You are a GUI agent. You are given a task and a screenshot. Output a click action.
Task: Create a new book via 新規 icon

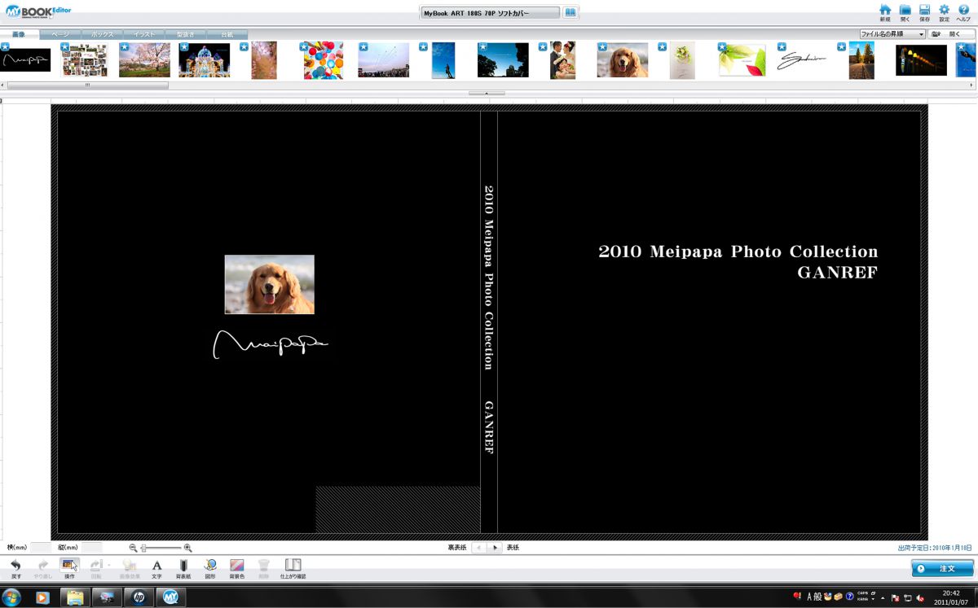887,11
